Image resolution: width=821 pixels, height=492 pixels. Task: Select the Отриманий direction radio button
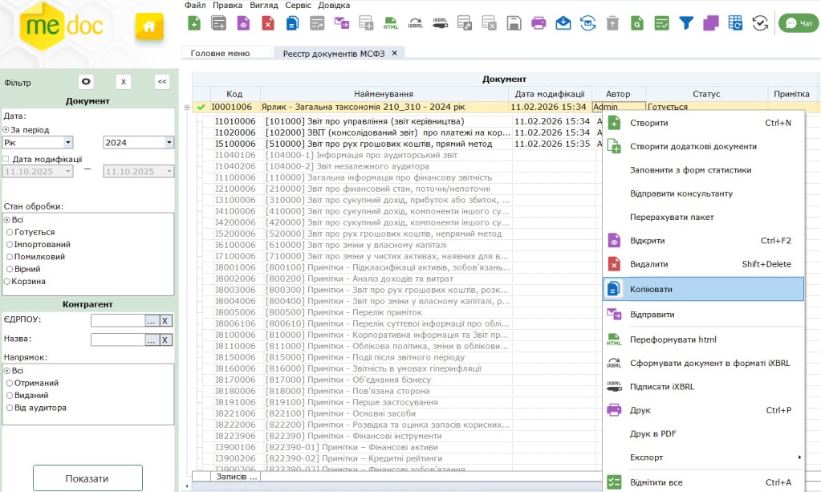pos(9,383)
